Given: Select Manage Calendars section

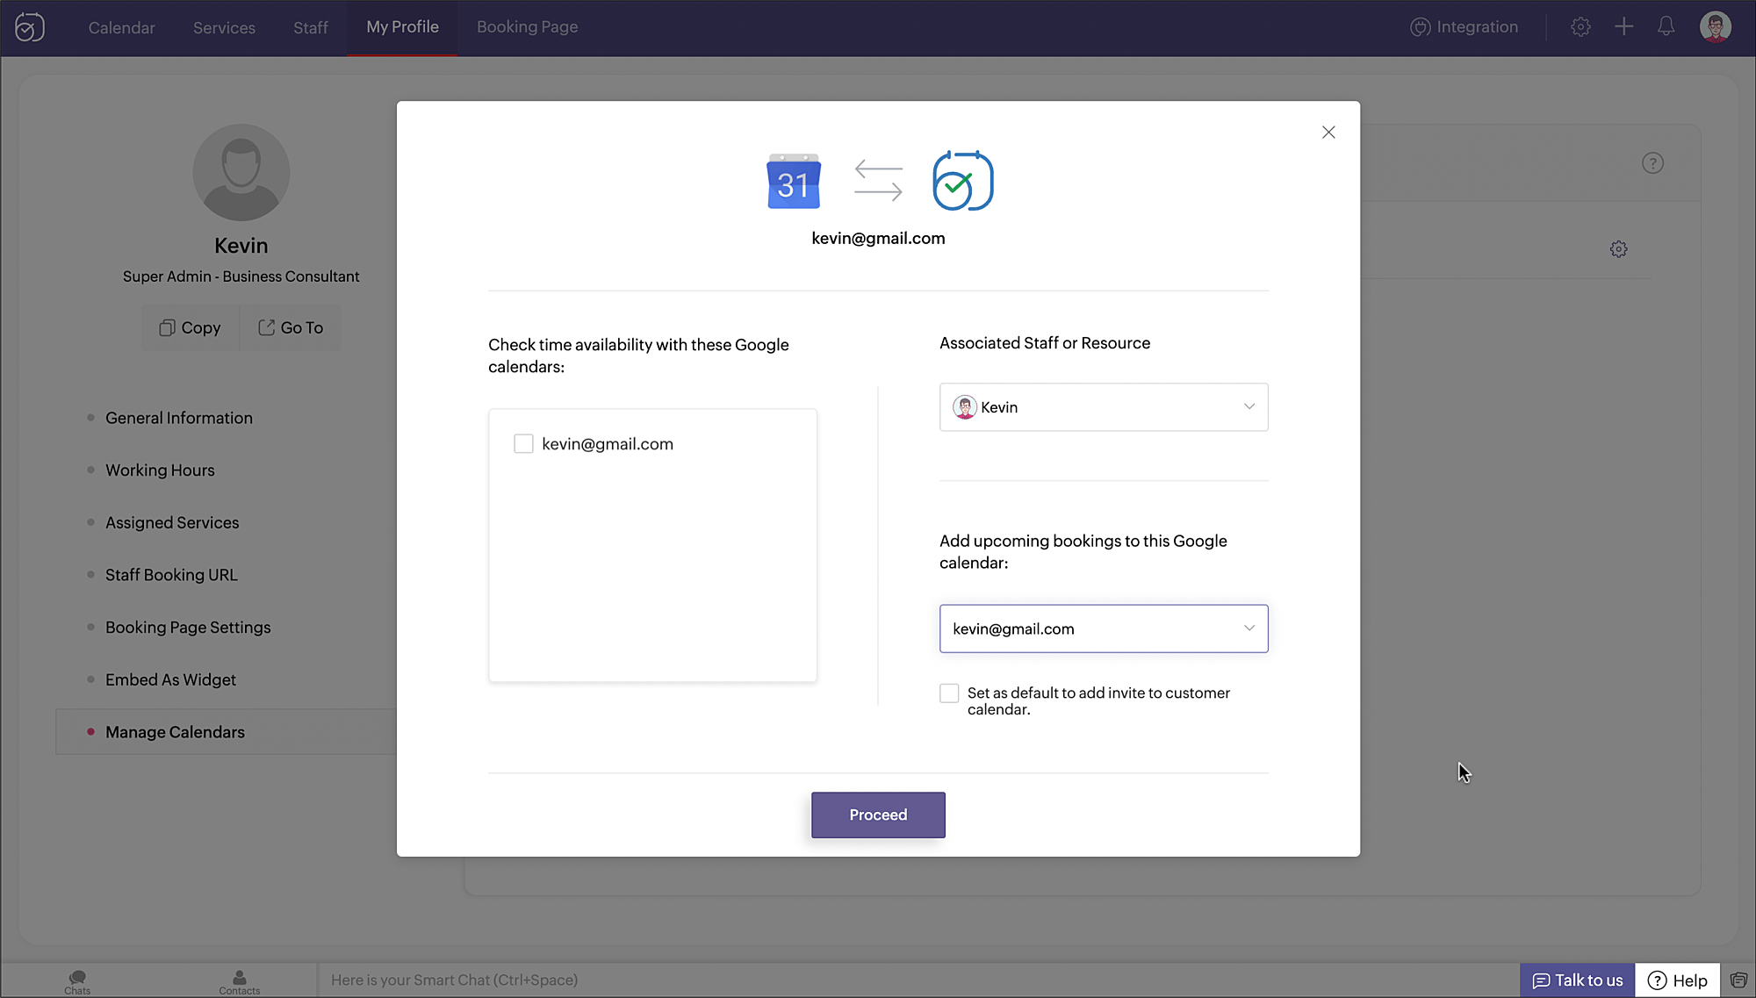Looking at the screenshot, I should click(x=227, y=732).
